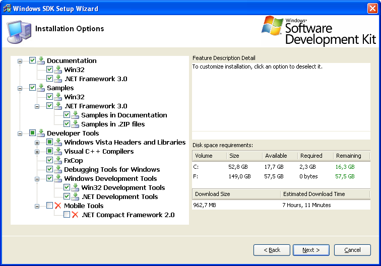Collapse the Samples tree node

(x=20, y=88)
